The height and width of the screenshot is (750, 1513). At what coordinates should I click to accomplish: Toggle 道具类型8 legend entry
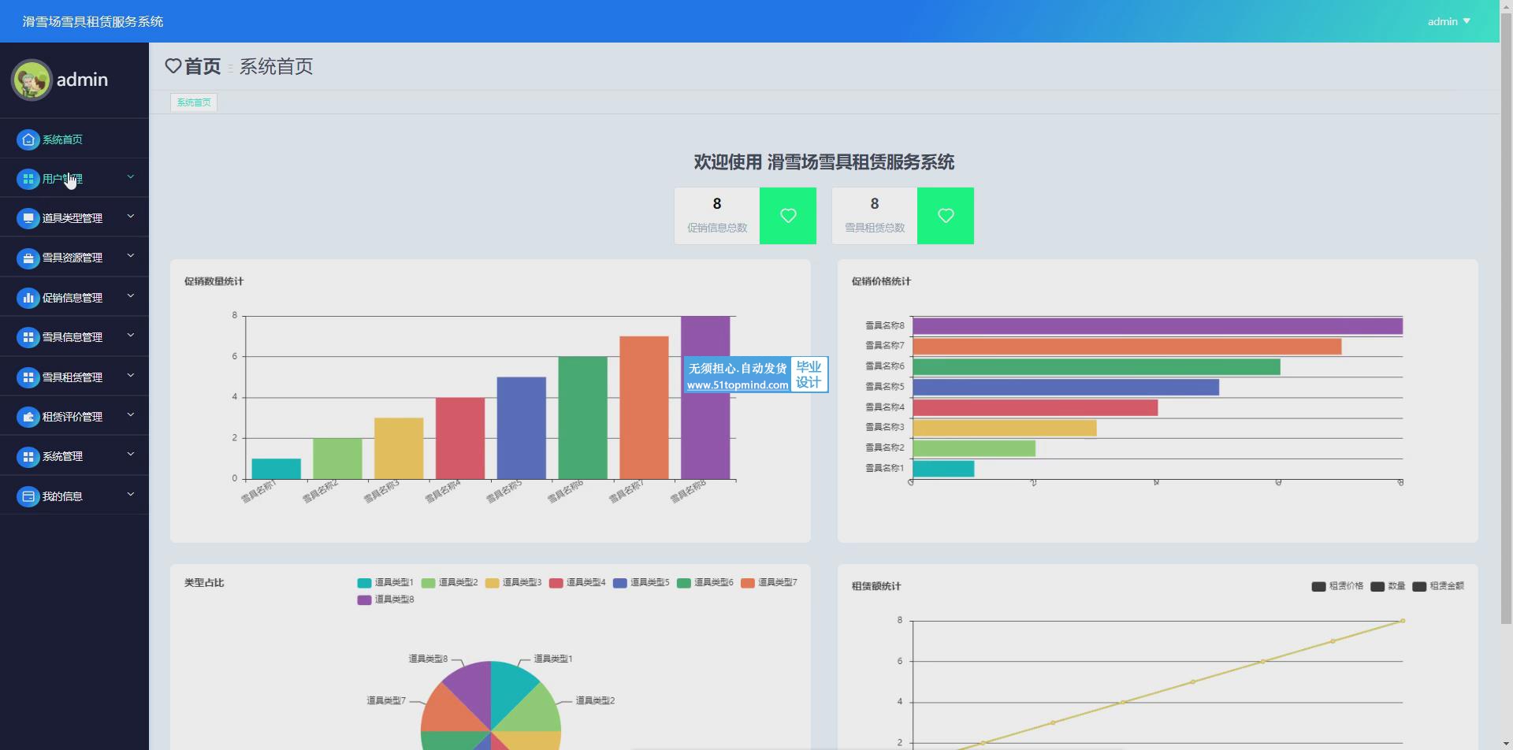tap(385, 600)
